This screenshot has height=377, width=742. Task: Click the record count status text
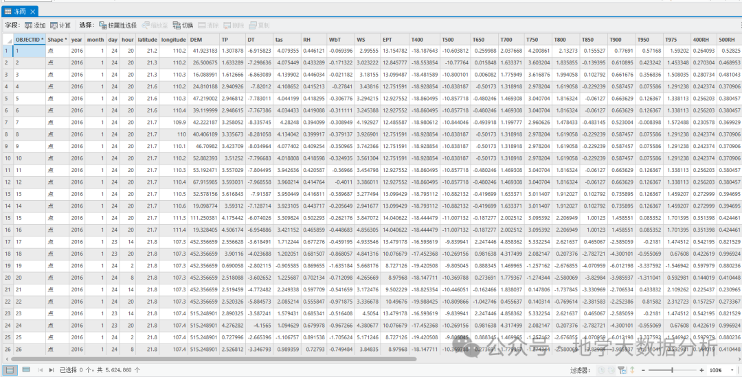100,370
